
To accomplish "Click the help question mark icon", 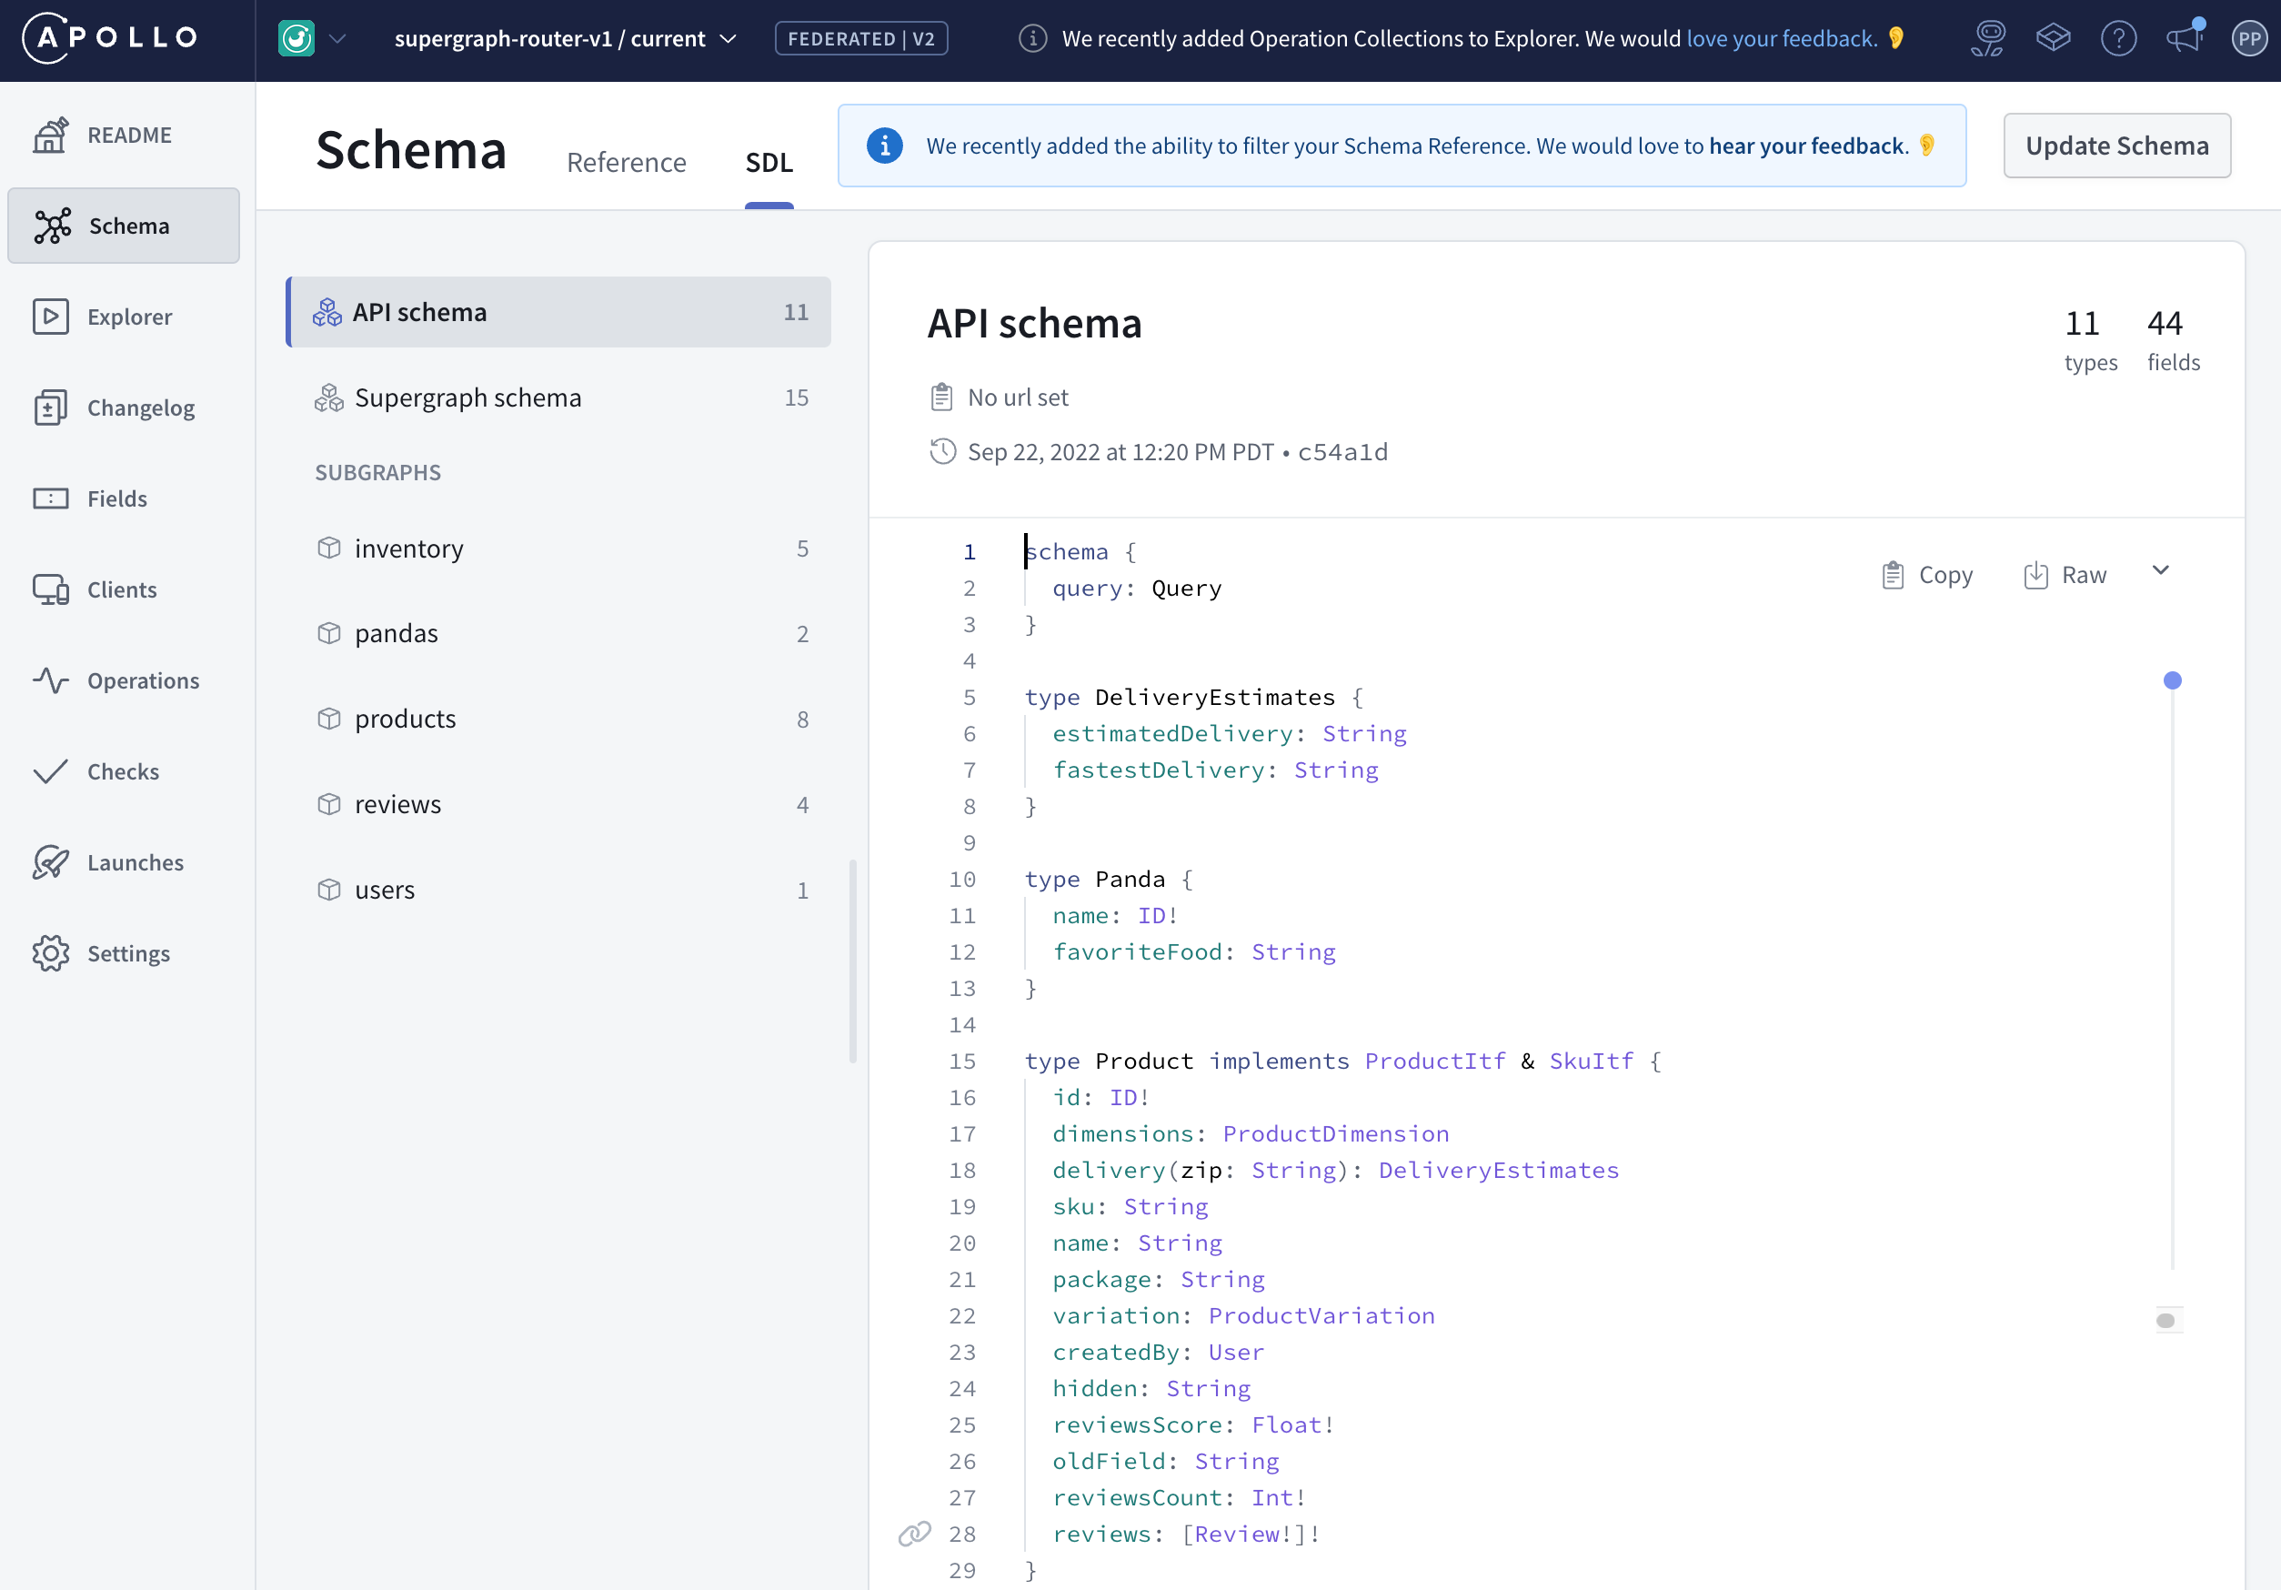I will coord(2118,39).
